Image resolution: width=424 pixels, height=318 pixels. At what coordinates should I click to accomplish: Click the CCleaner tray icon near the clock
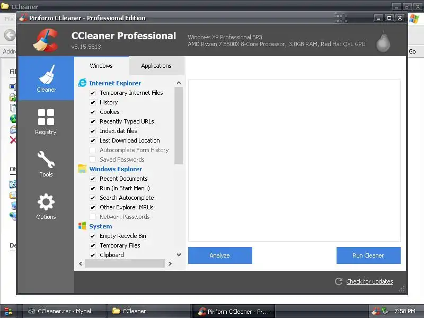coord(375,311)
